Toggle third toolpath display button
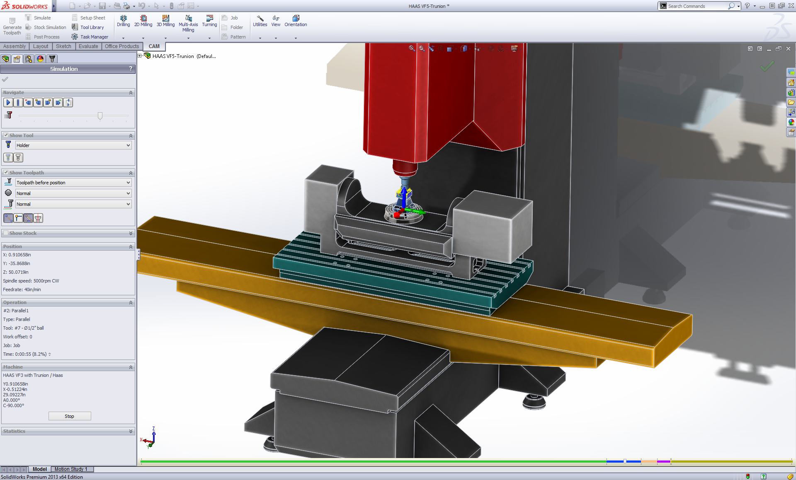796x480 pixels. pyautogui.click(x=28, y=218)
